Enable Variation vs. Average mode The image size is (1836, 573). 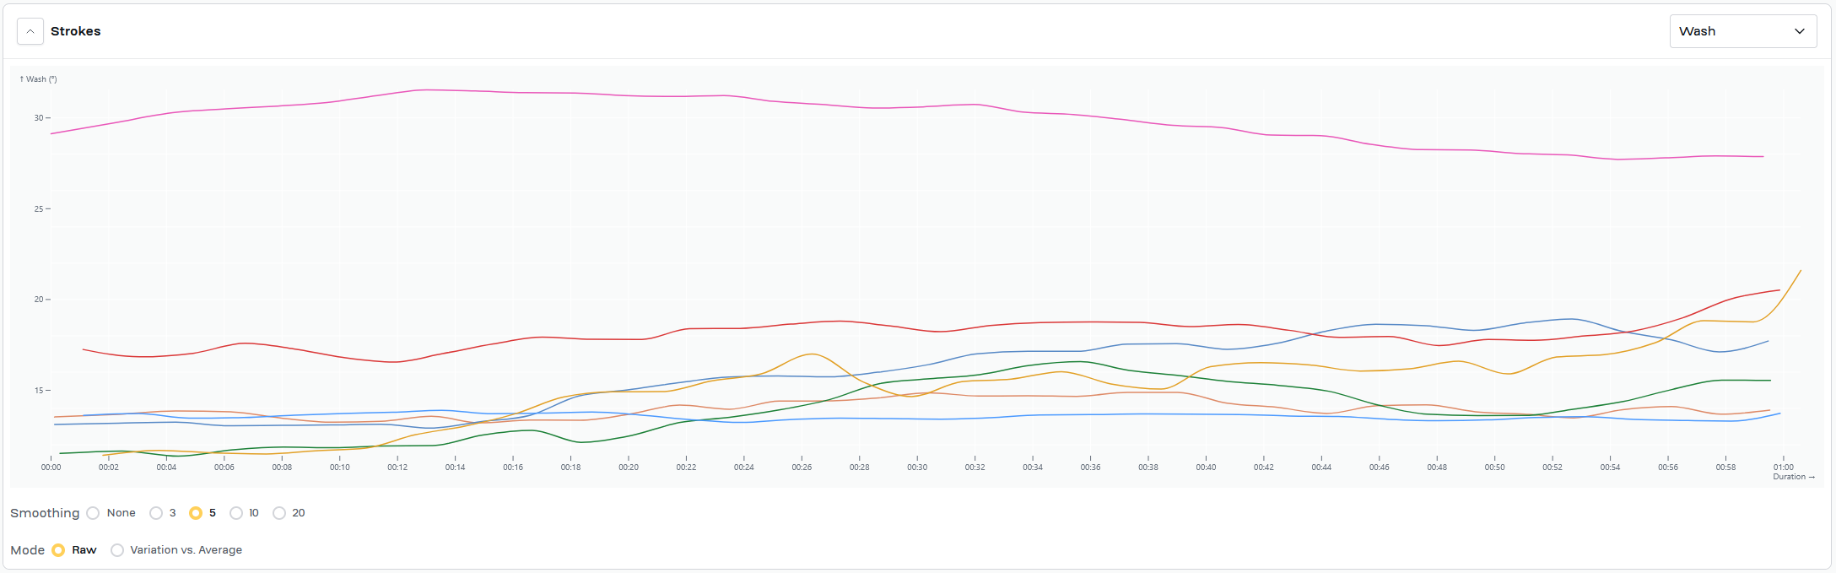117,550
